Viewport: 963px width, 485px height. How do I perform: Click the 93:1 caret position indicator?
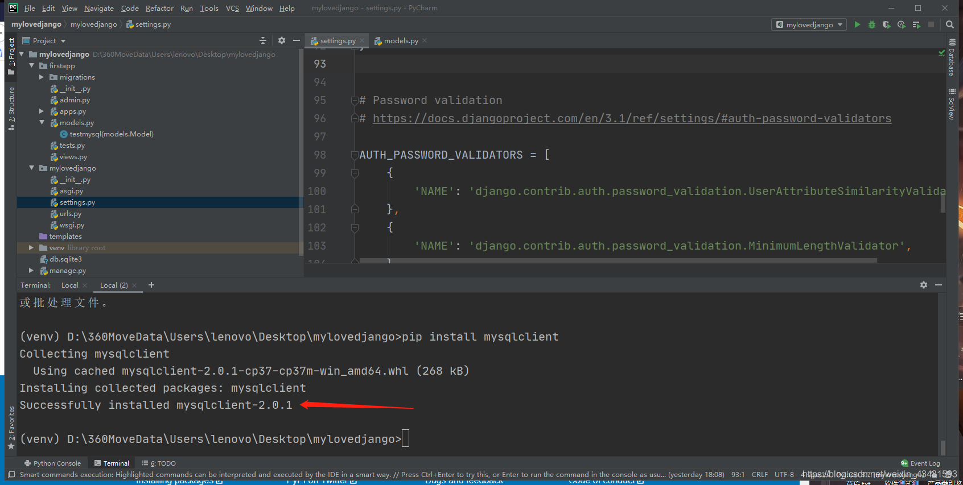(738, 474)
